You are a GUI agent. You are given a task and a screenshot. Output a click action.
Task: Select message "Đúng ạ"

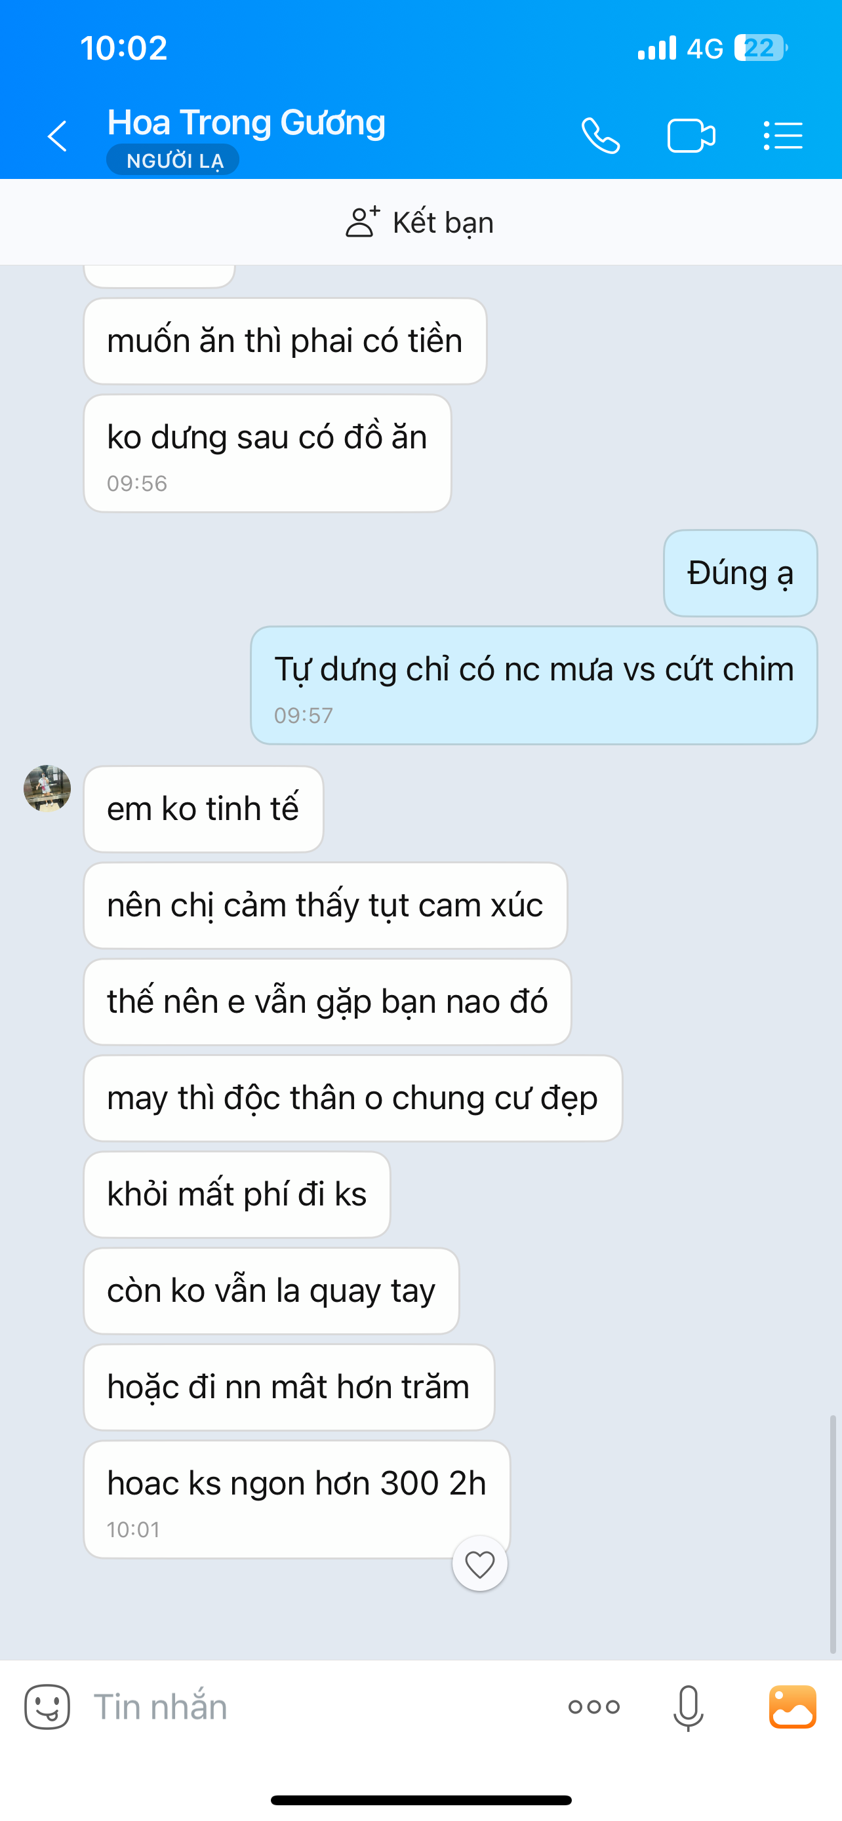tap(740, 574)
